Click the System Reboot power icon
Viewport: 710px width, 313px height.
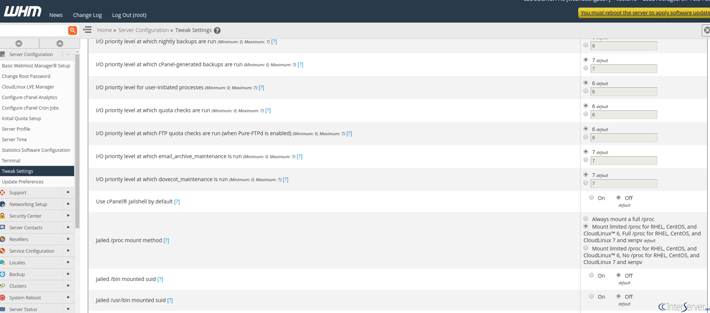pos(3,298)
